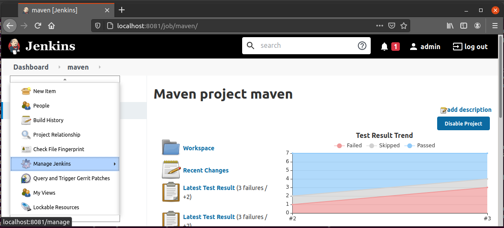Click the People icon in the menu
The height and width of the screenshot is (228, 504).
click(x=26, y=106)
